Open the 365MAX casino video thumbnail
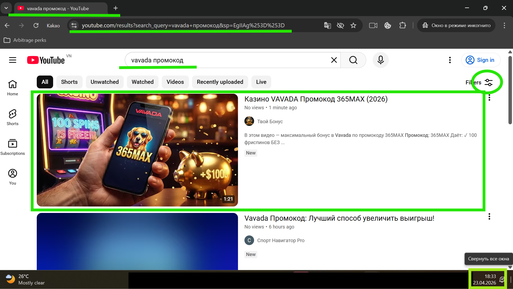The image size is (513, 289). [137, 150]
